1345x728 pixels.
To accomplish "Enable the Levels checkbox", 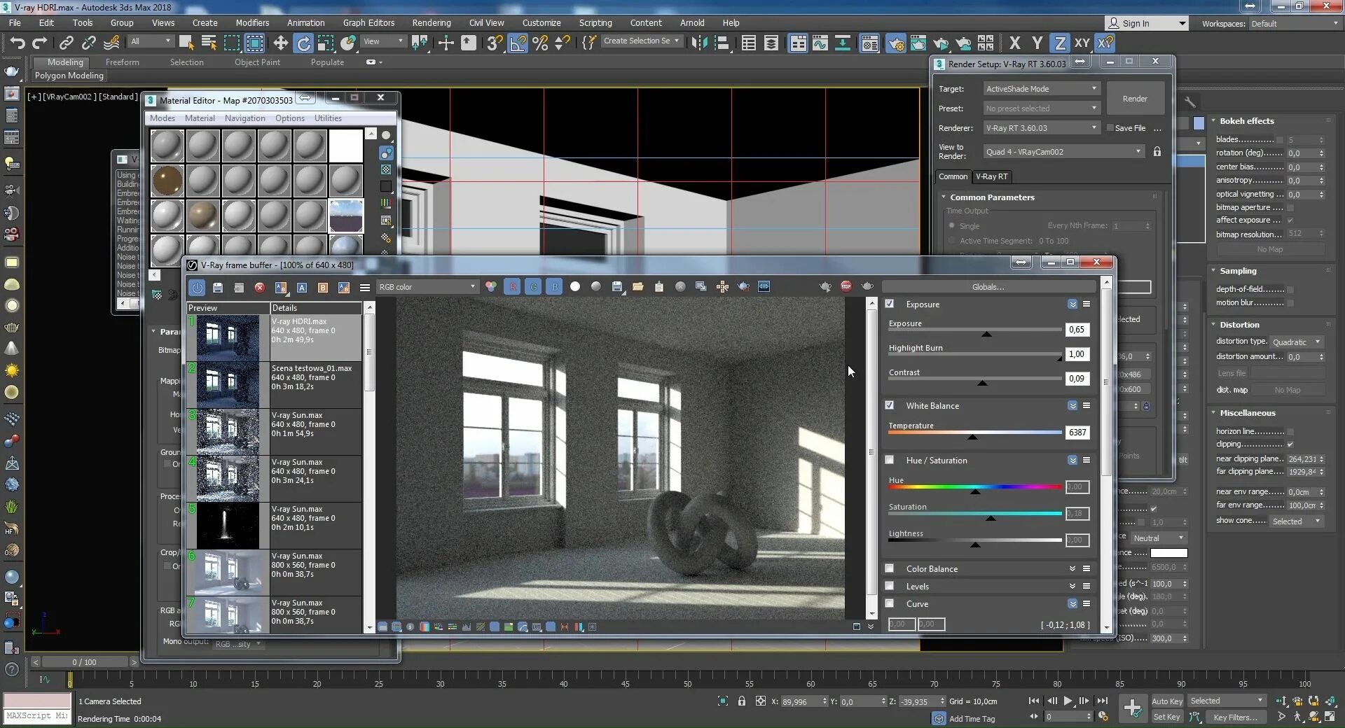I will pos(890,586).
